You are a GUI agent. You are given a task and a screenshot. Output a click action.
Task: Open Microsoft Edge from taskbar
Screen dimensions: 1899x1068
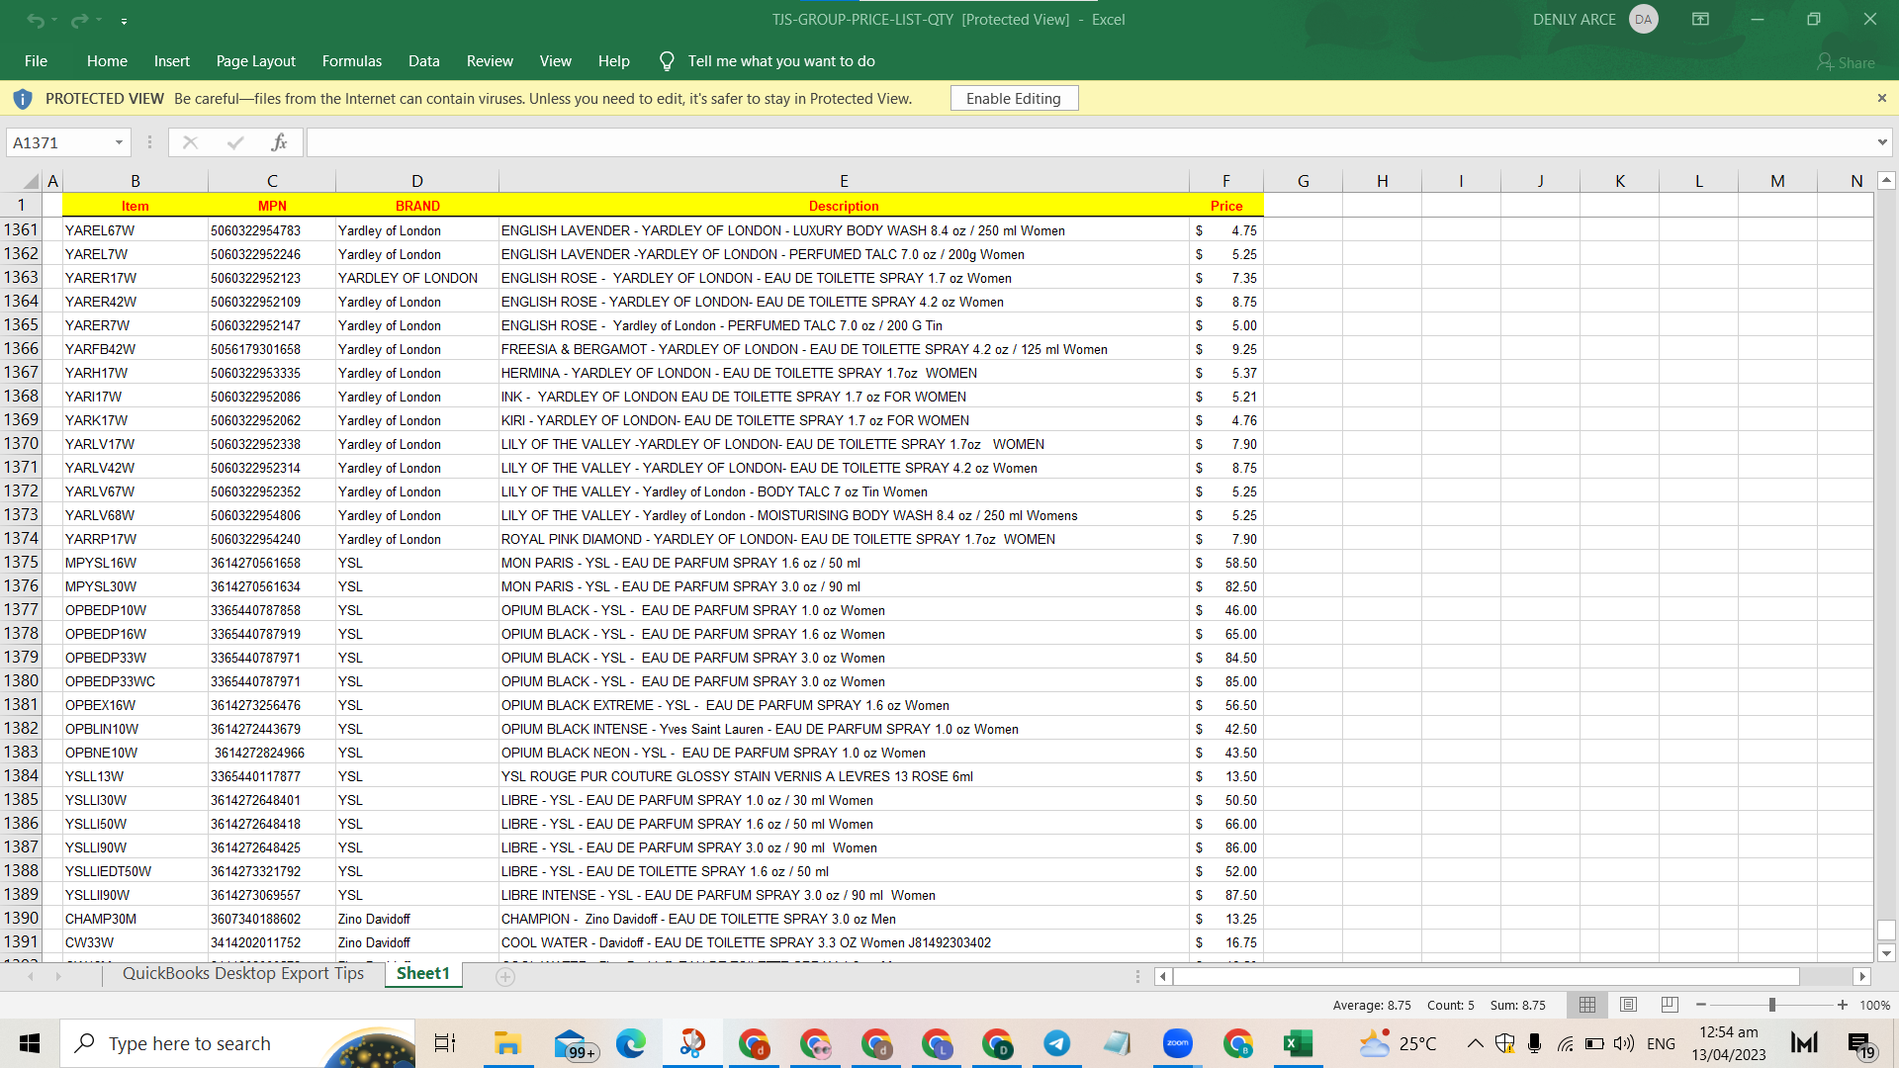(631, 1043)
